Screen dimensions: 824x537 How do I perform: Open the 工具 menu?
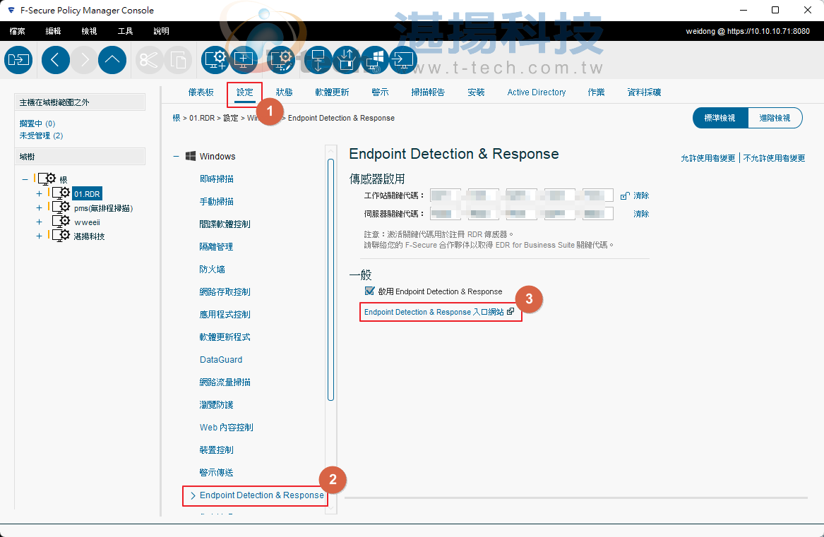click(125, 31)
